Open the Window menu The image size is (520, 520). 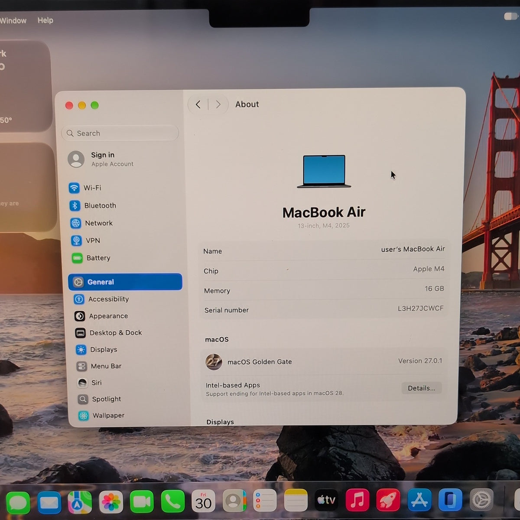[13, 20]
